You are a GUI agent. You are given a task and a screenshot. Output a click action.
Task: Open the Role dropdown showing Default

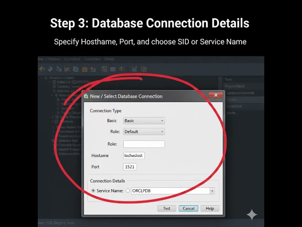[x=144, y=131]
